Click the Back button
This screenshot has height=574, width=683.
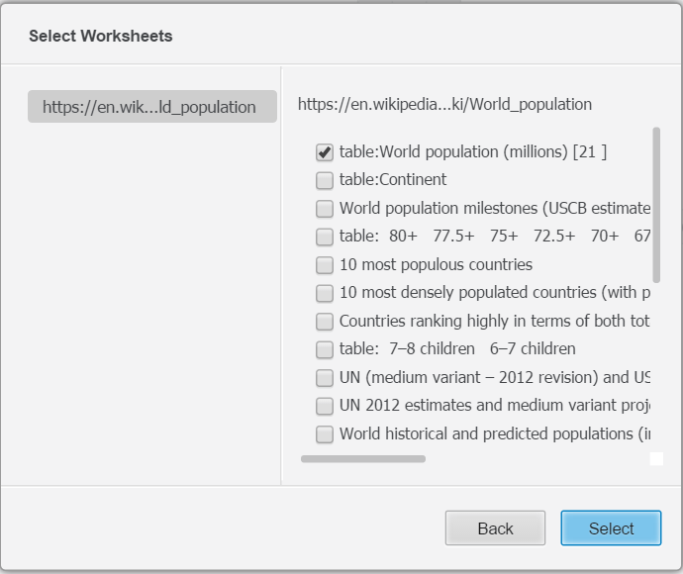click(495, 528)
